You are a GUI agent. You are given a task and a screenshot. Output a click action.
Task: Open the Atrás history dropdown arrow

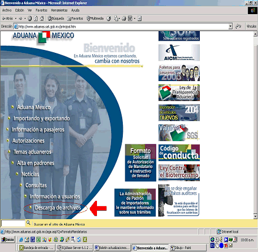16,19
